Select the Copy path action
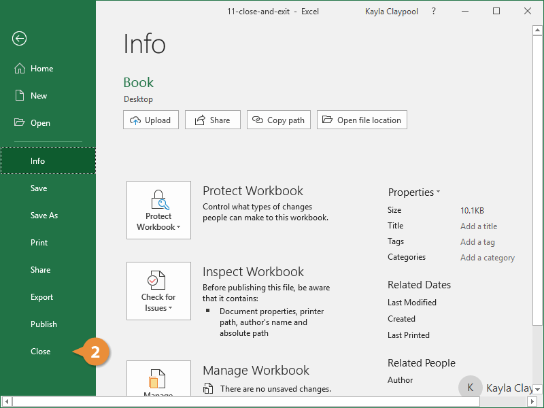The width and height of the screenshot is (544, 408). pyautogui.click(x=278, y=120)
